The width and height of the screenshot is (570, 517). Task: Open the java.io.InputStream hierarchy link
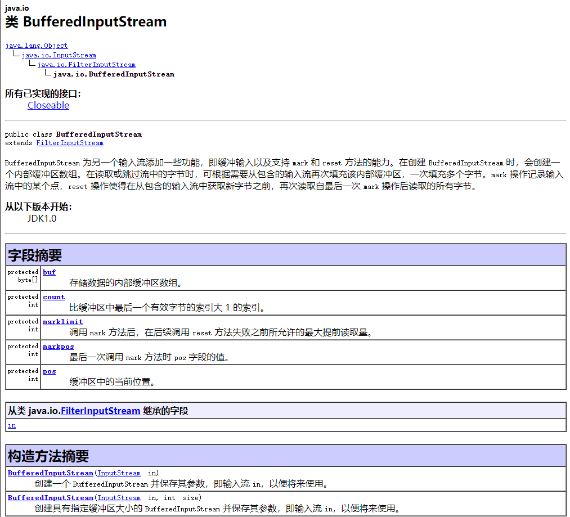click(59, 55)
